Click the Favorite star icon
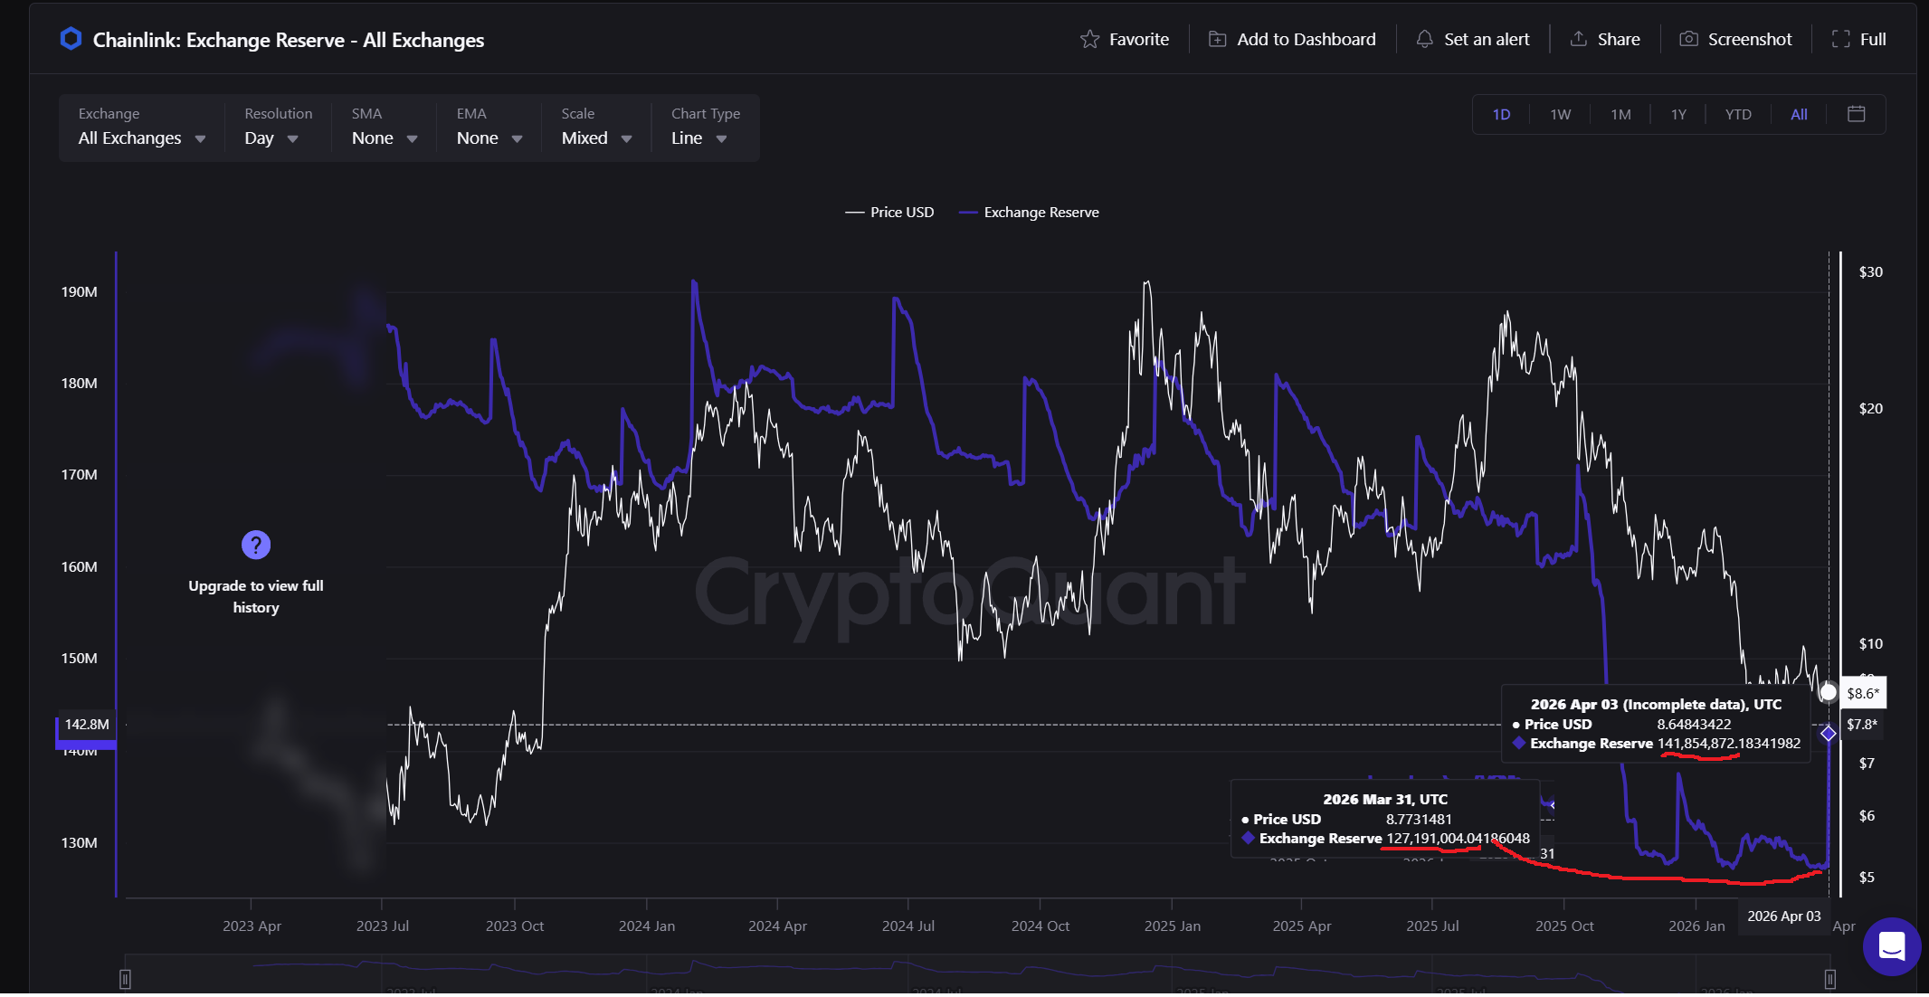The image size is (1929, 997). (x=1089, y=39)
